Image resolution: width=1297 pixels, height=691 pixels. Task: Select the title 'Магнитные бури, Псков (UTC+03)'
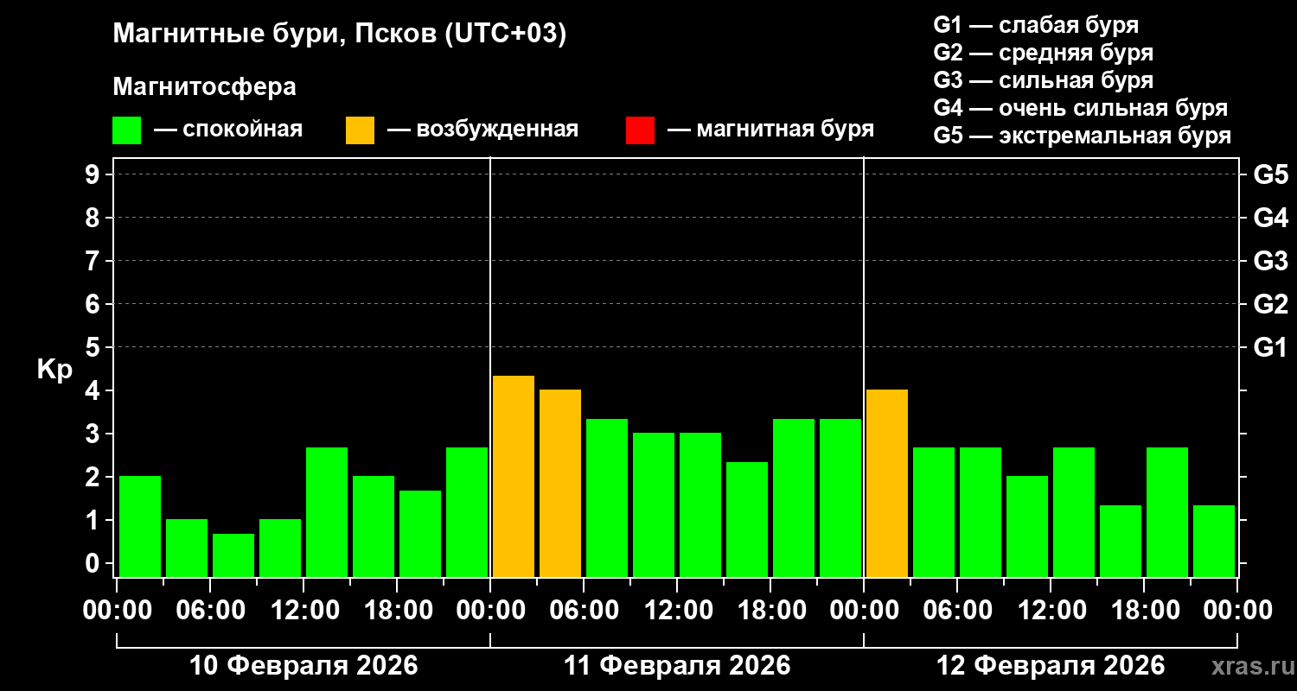point(340,35)
